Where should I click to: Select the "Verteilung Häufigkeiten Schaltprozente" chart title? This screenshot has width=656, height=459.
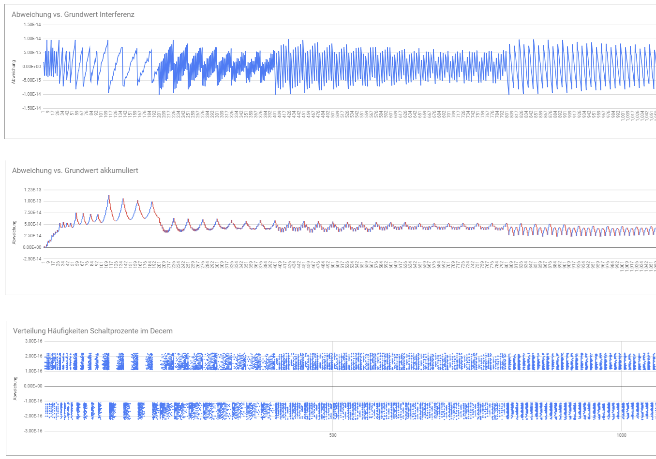click(x=92, y=331)
